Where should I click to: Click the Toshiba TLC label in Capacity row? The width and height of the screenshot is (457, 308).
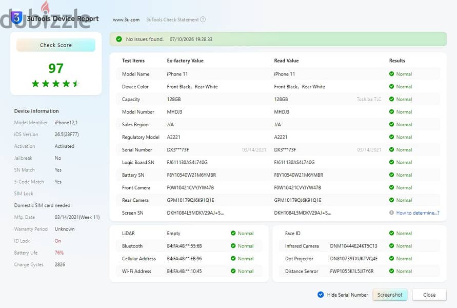369,99
